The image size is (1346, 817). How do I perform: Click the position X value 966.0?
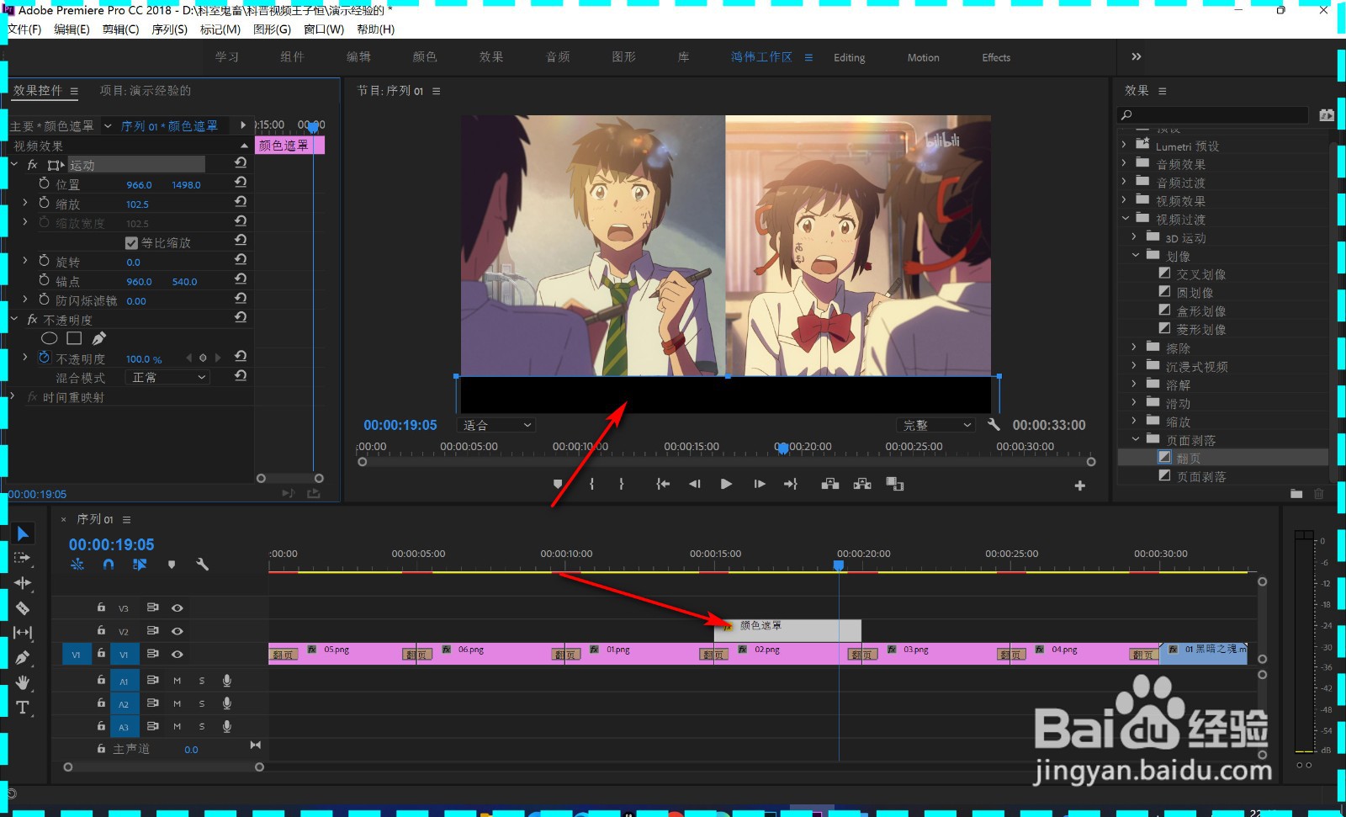(x=139, y=185)
